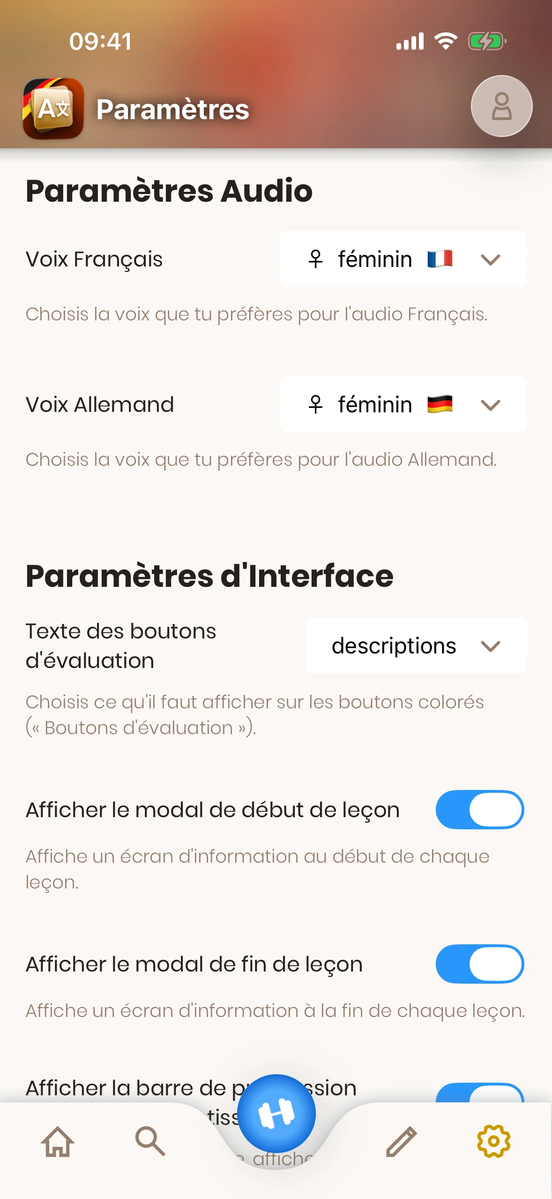This screenshot has width=552, height=1199.
Task: Tap the Afficher le modal de fin label
Action: (x=194, y=964)
